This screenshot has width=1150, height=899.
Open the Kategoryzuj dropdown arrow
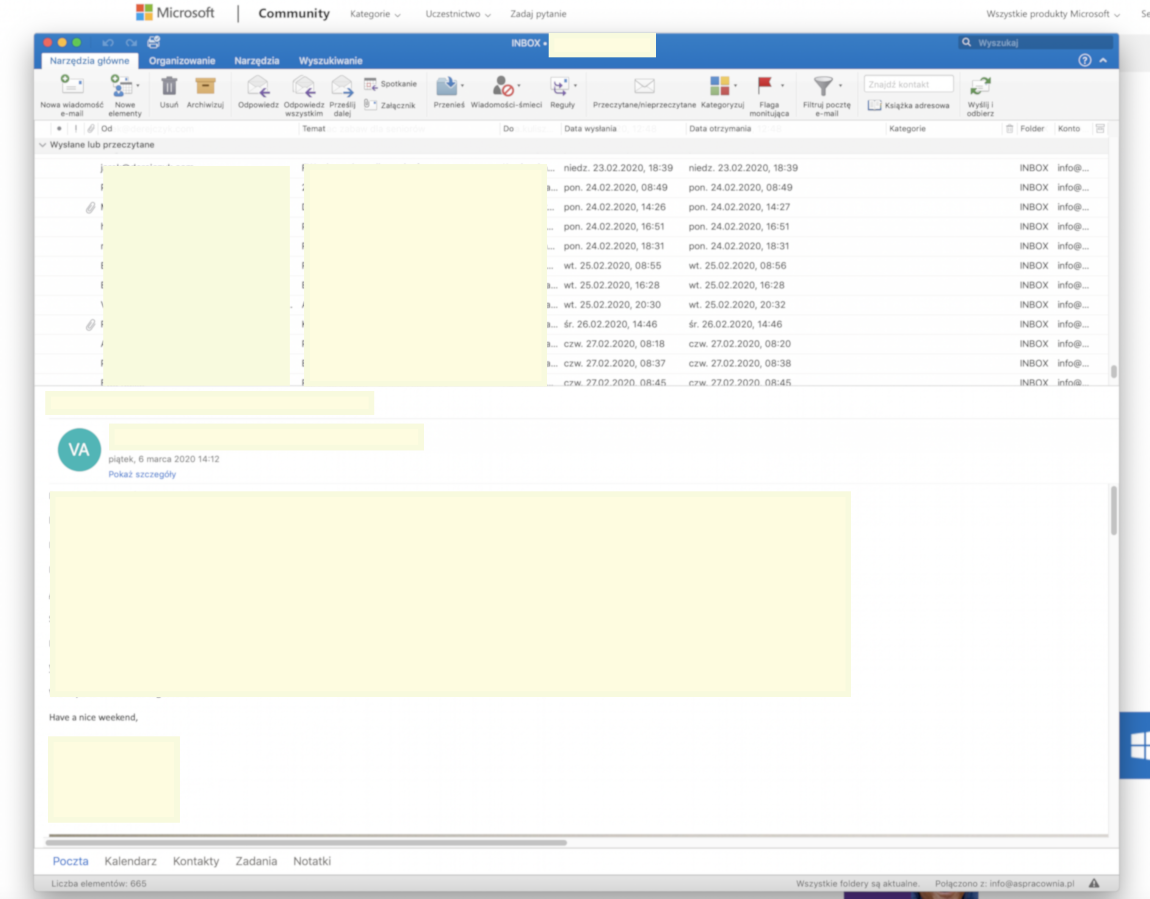[735, 85]
